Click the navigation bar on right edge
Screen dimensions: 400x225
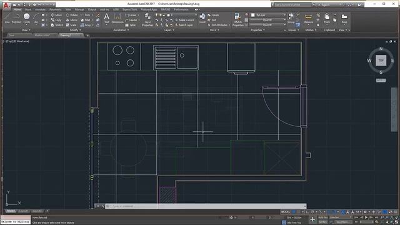(394, 110)
